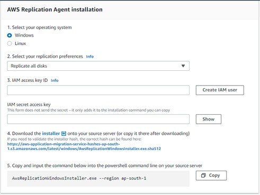Click the dropdown arrow triangle
The width and height of the screenshot is (260, 195).
(183, 66)
